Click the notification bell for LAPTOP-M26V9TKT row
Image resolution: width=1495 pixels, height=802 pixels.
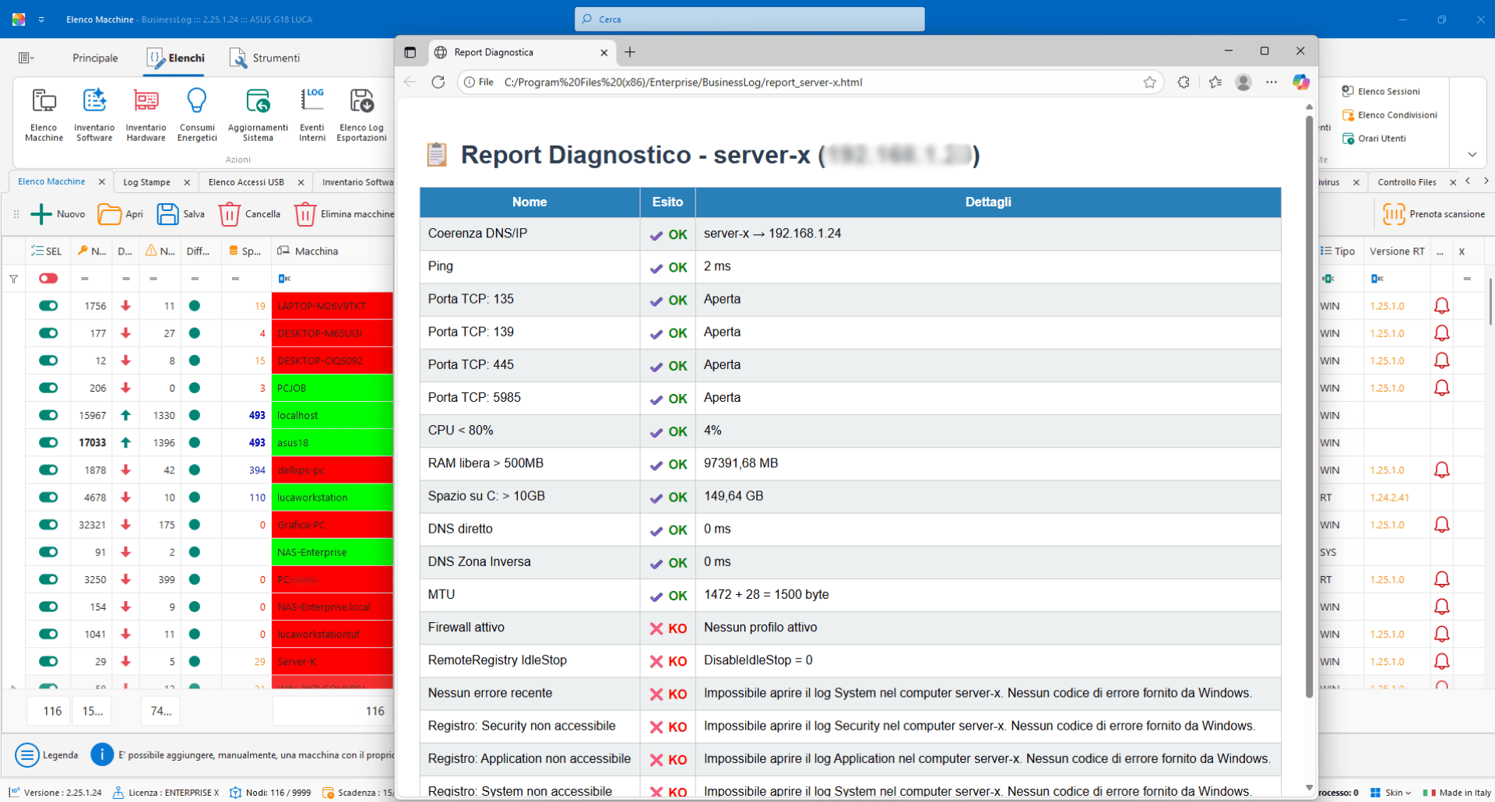(1441, 306)
